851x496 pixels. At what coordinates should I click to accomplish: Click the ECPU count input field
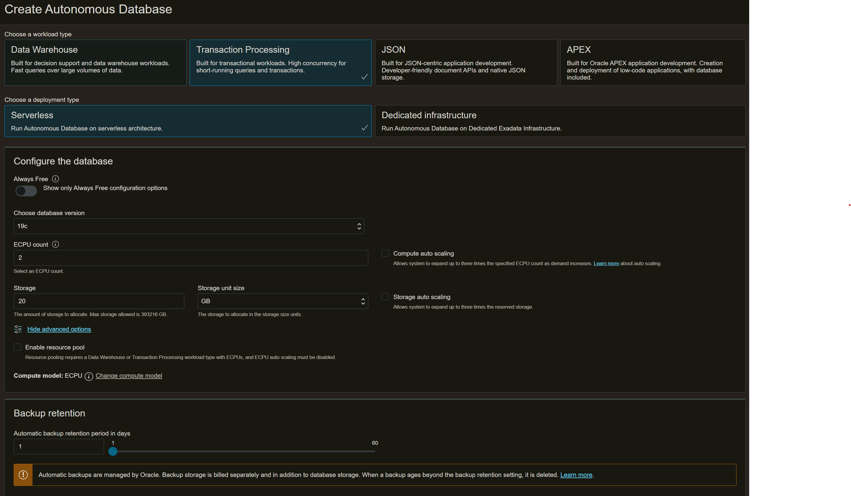[x=191, y=258]
